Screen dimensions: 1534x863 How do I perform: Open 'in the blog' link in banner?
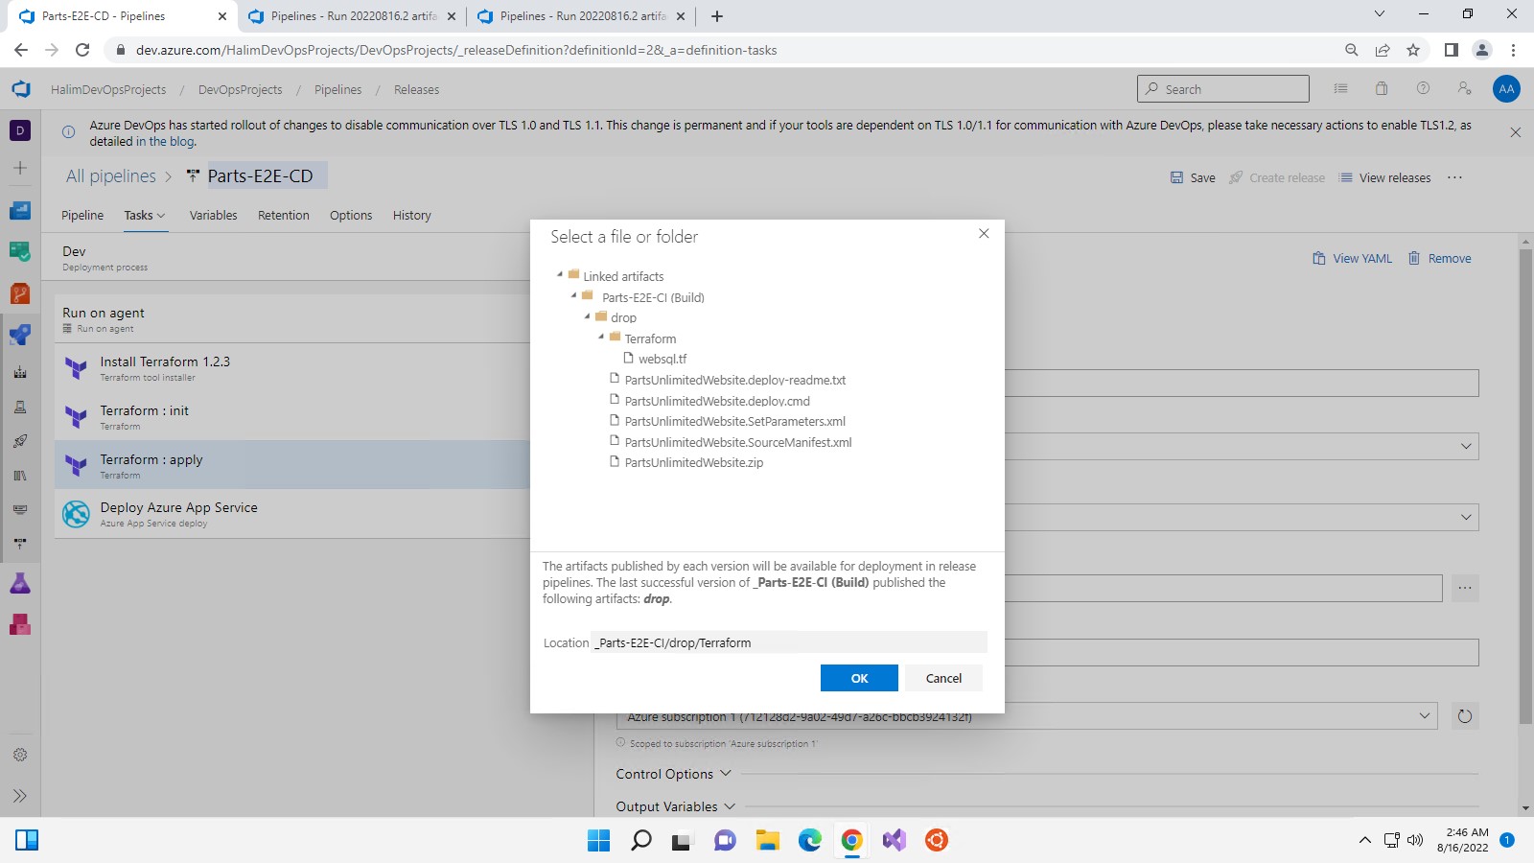click(x=166, y=141)
